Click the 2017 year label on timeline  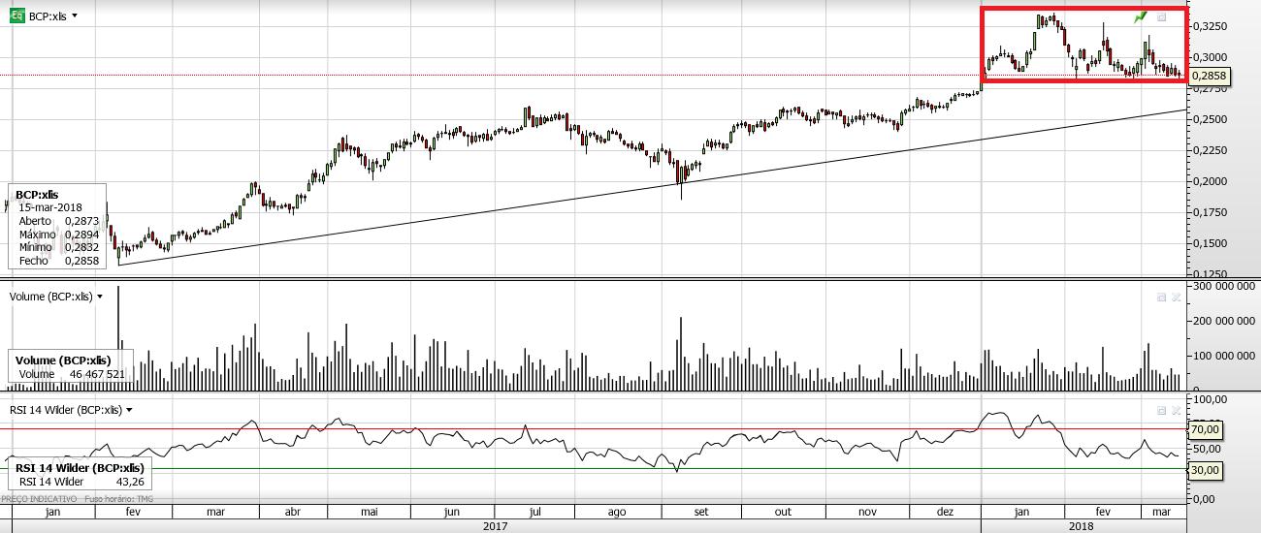coord(496,525)
